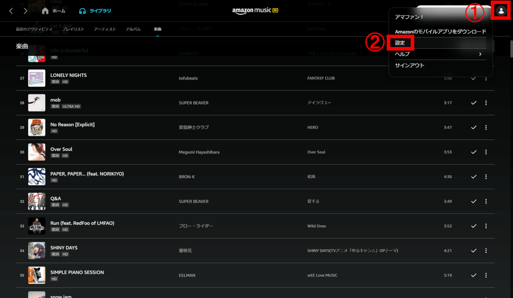Go forward with the right arrow icon
The image size is (513, 298).
[25, 11]
